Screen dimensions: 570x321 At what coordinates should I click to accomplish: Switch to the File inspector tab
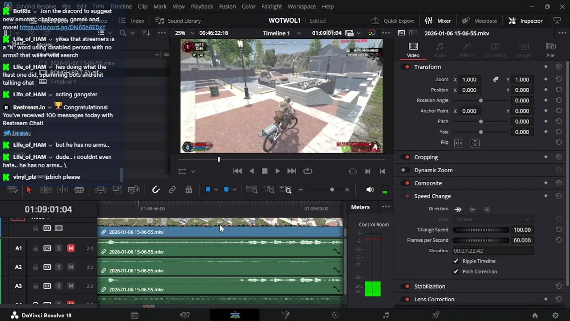coord(550,50)
